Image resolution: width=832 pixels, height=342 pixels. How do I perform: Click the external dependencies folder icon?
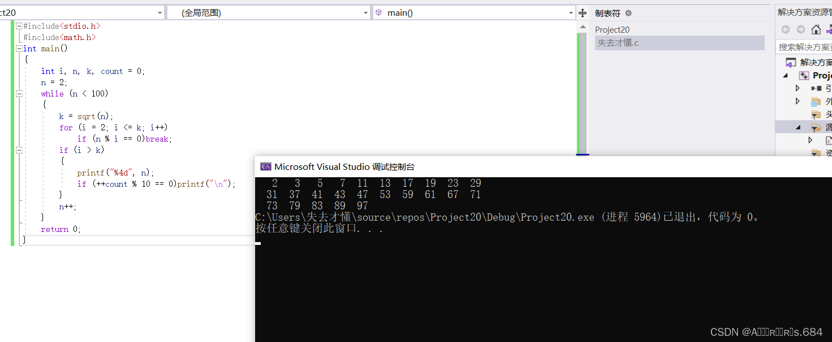(x=816, y=102)
